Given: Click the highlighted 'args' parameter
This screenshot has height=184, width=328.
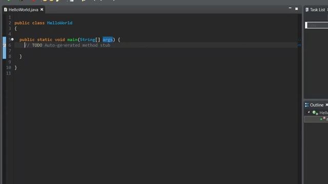Looking at the screenshot, I should 108,39.
